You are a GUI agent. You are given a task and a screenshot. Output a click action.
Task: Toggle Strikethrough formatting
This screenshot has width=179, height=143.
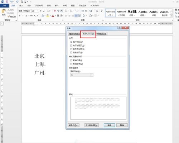coord(32,15)
